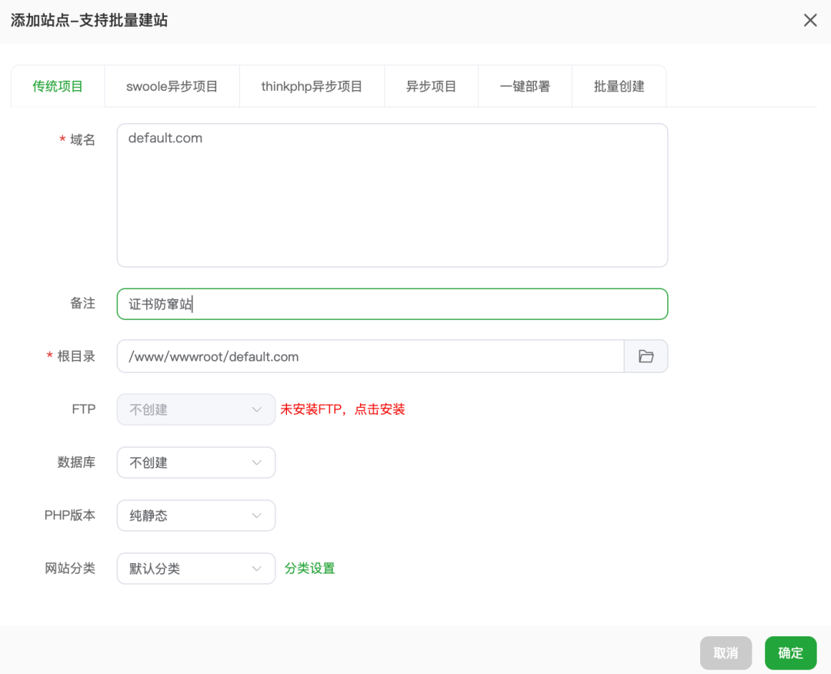Click the 备注 field containing 证书防窜站
831x674 pixels.
coord(392,304)
